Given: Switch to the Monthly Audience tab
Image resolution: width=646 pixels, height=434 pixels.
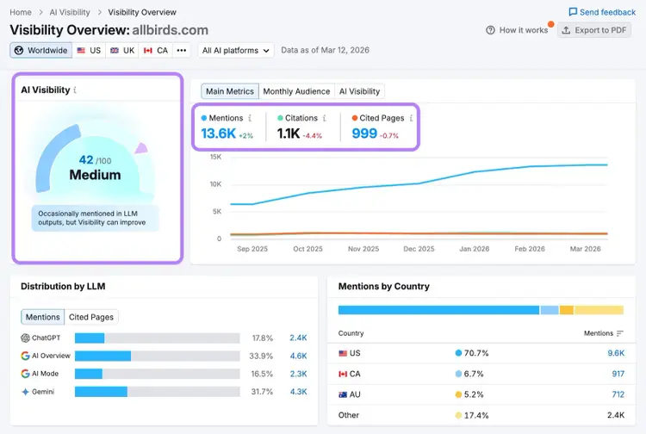Looking at the screenshot, I should click(x=296, y=91).
